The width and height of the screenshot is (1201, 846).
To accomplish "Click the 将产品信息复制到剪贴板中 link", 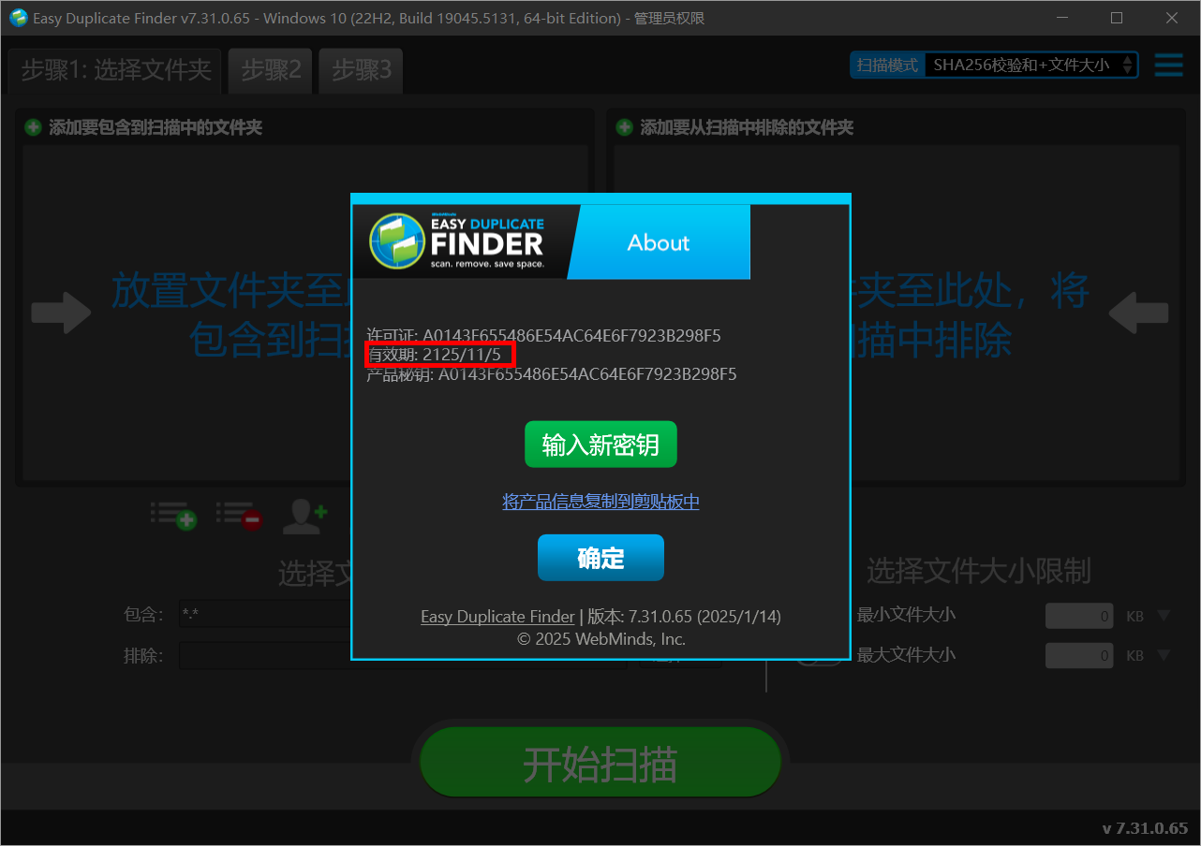I will pyautogui.click(x=600, y=501).
